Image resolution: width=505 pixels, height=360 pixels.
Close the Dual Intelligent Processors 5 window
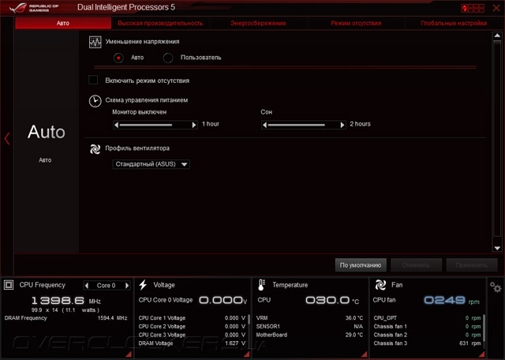496,8
